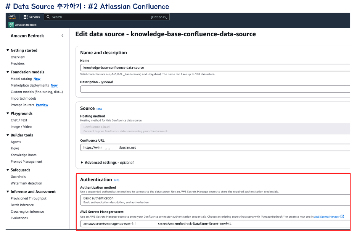Open Guardrails page
Image resolution: width=357 pixels, height=233 pixels.
[18, 177]
